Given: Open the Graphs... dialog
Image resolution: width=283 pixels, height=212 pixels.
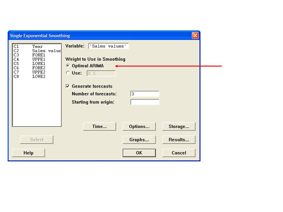Looking at the screenshot, I should pyautogui.click(x=139, y=140).
